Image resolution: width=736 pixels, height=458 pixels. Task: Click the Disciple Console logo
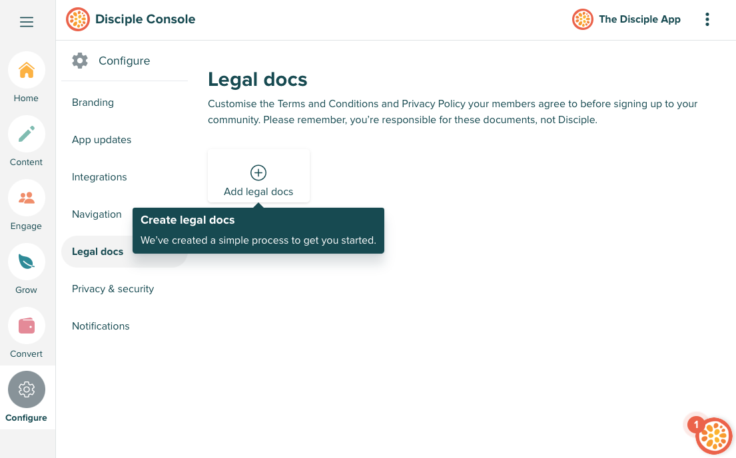[x=78, y=19]
